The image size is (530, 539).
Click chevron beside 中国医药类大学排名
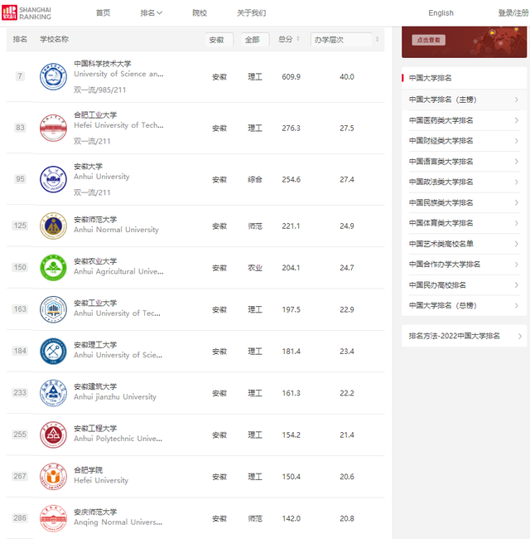517,120
